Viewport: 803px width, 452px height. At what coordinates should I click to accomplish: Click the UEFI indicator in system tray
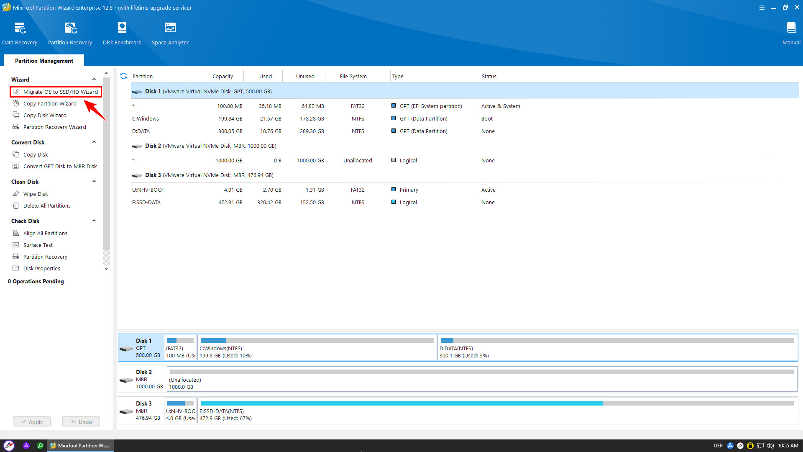(x=718, y=446)
